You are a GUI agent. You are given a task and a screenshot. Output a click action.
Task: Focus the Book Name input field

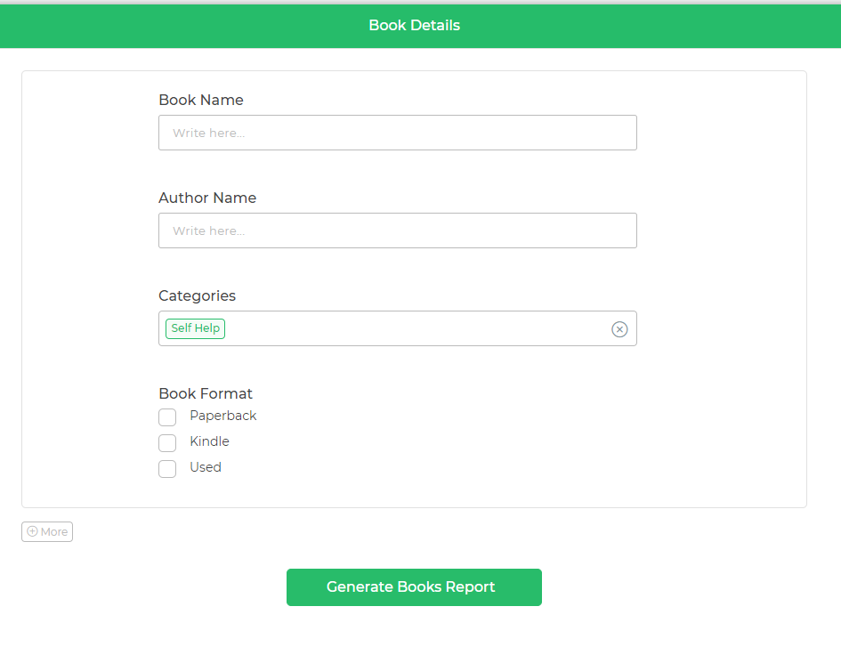[398, 133]
